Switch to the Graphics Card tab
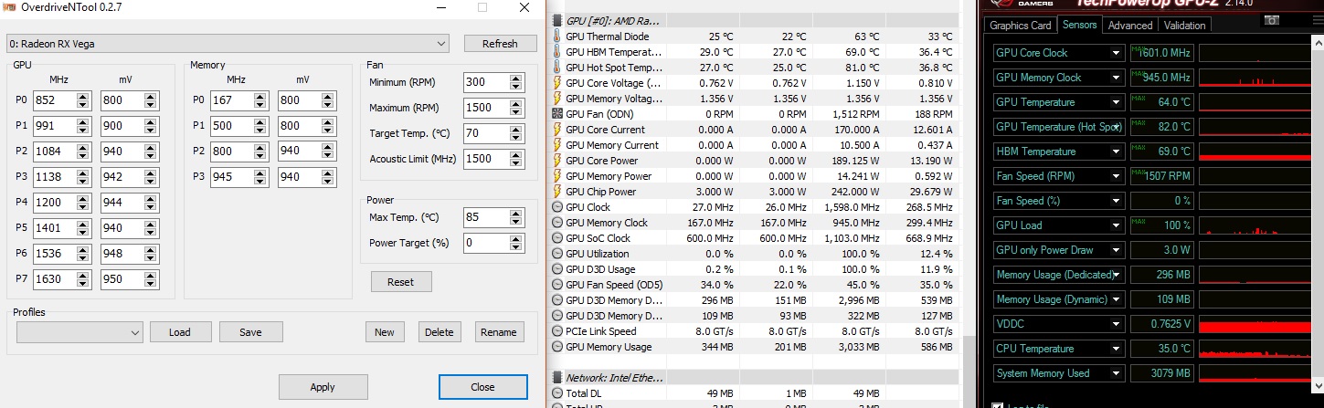This screenshot has height=408, width=1324. [1021, 26]
